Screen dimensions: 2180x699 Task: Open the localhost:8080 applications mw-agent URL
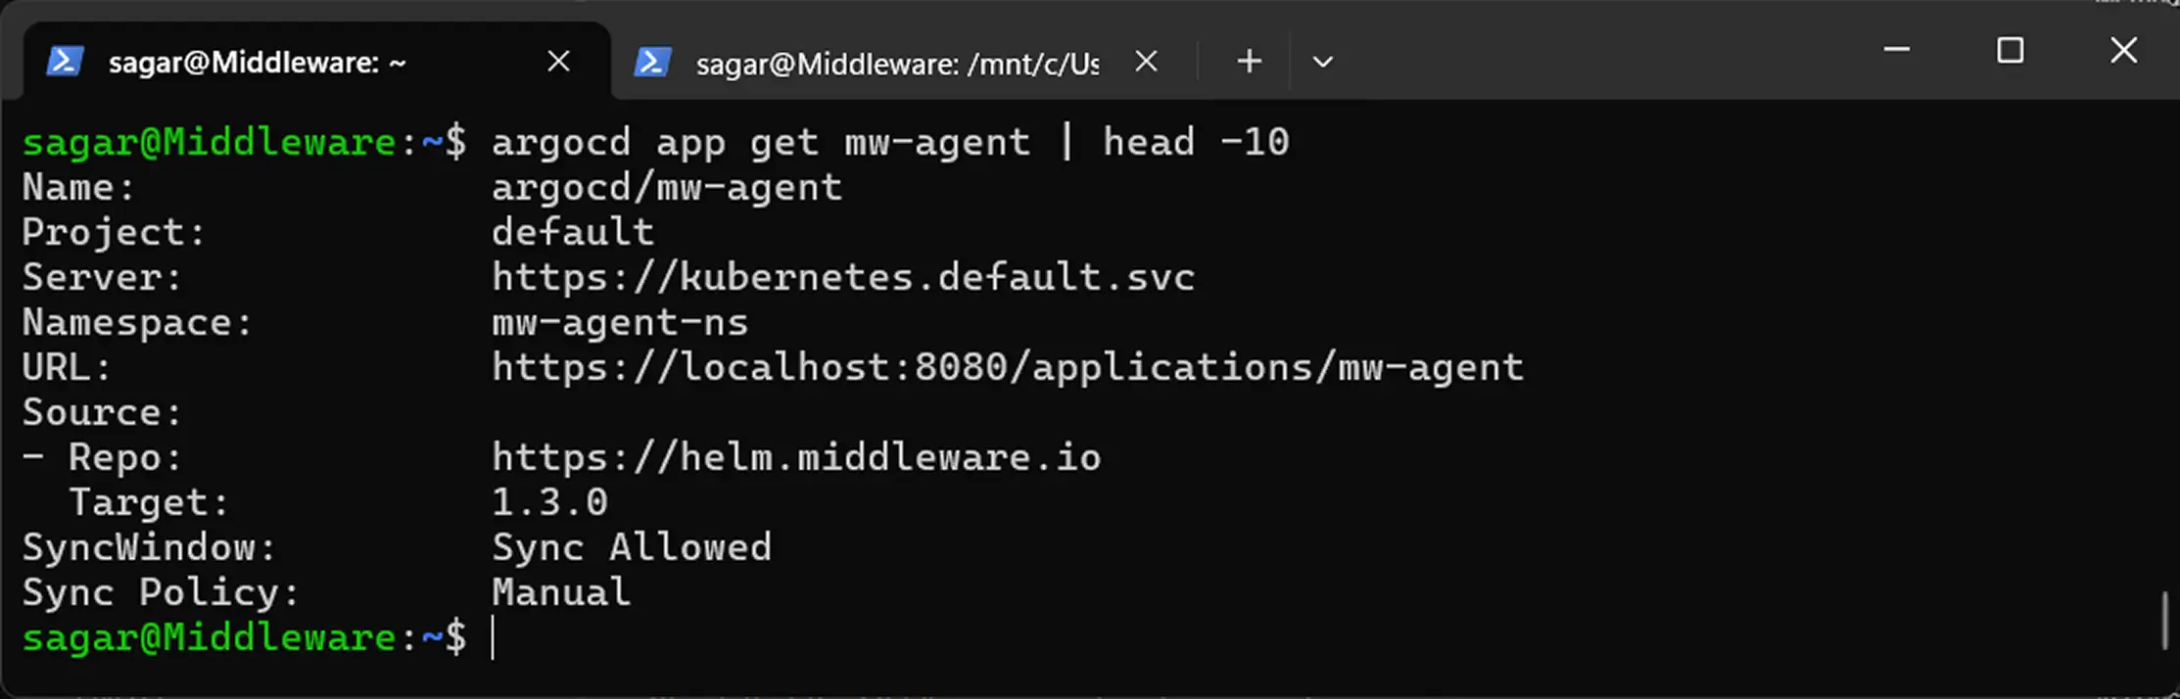tap(1008, 367)
